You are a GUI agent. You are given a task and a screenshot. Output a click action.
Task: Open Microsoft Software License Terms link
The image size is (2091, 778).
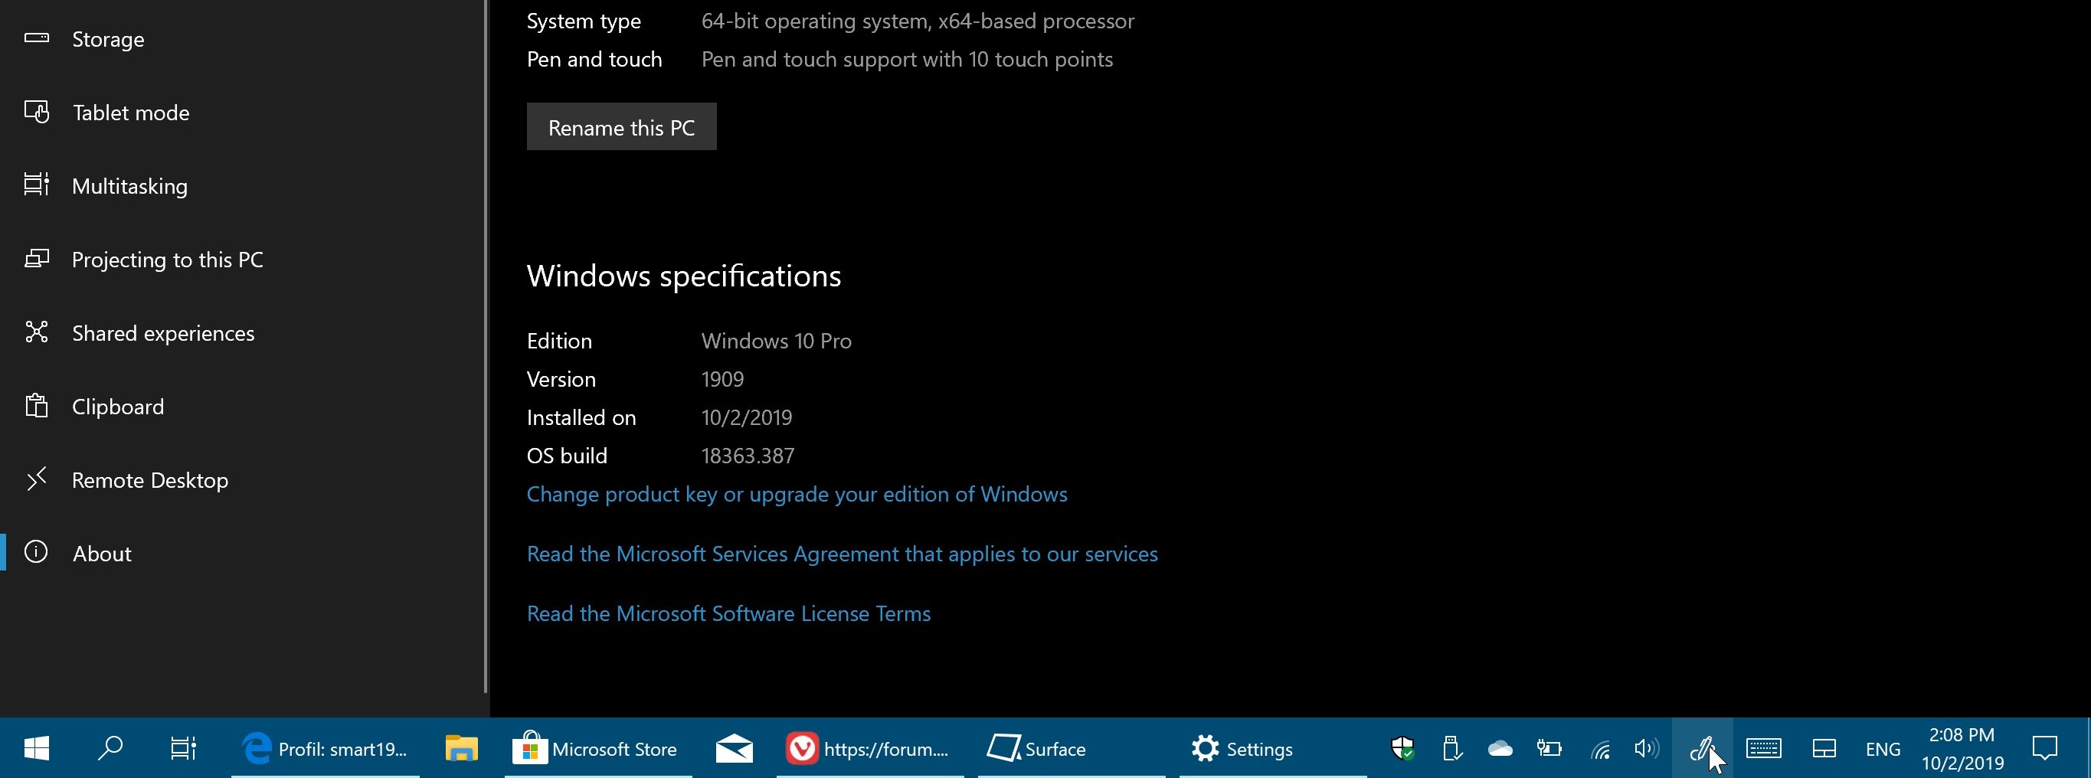728,613
